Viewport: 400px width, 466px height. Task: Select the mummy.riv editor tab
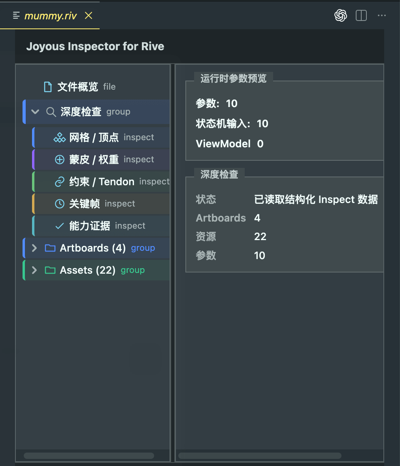[x=50, y=15]
